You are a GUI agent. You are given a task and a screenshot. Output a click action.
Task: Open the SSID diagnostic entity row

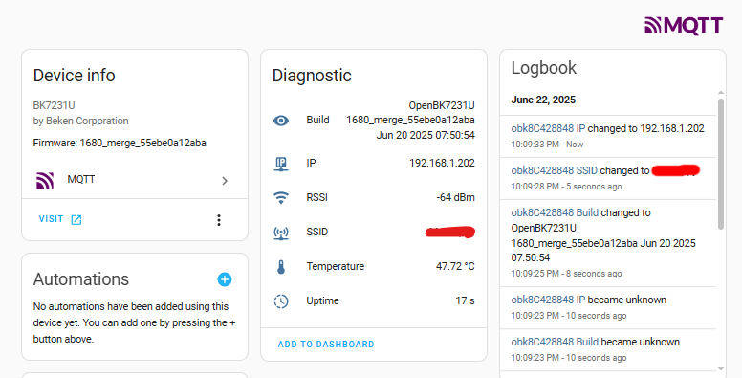[x=374, y=233]
